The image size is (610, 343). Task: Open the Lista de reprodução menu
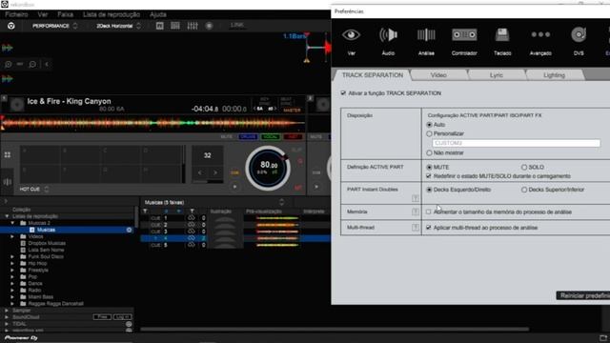[112, 14]
